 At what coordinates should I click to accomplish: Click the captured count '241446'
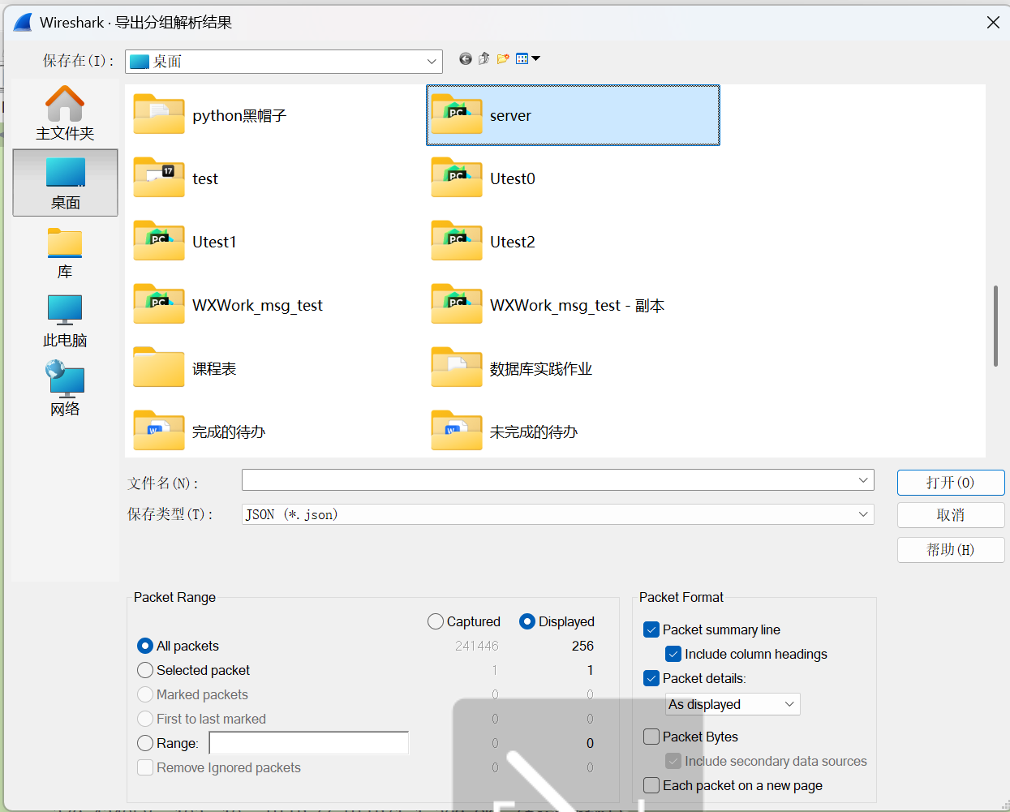tap(477, 646)
